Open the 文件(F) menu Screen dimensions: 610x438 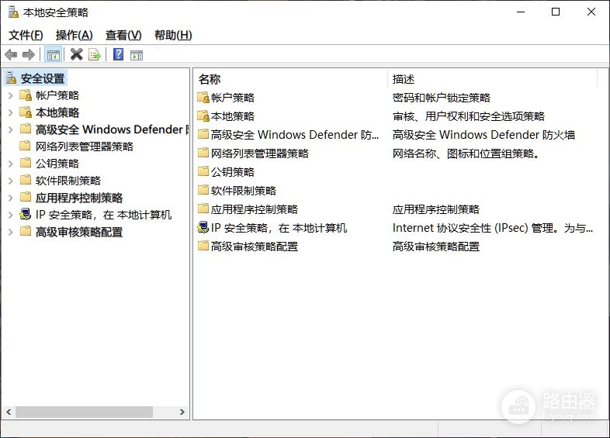[26, 35]
